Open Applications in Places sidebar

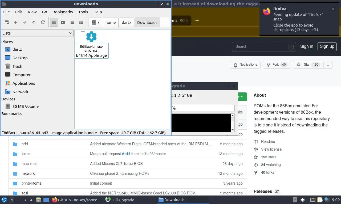pyautogui.click(x=24, y=83)
